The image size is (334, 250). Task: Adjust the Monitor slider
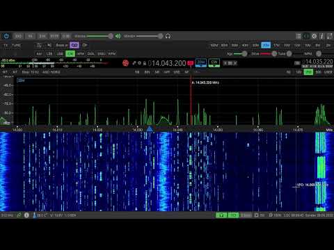tap(150, 36)
